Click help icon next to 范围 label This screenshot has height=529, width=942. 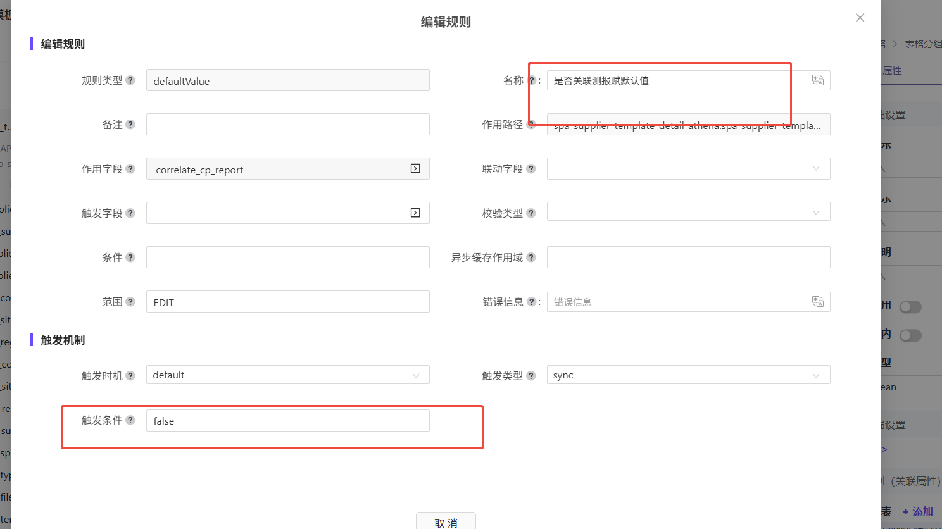130,302
